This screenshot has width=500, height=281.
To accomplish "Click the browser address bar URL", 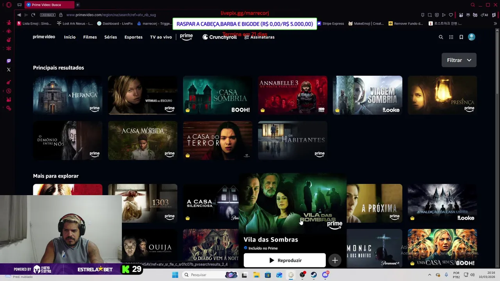I will tap(111, 15).
